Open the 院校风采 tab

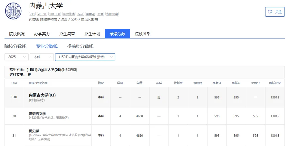coord(142,34)
